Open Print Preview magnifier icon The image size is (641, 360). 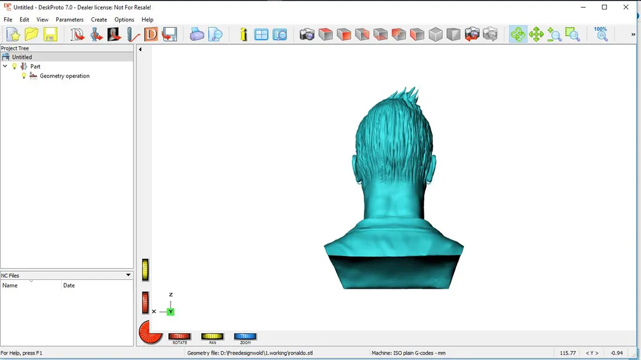[215, 35]
